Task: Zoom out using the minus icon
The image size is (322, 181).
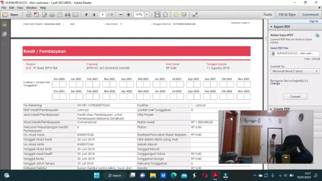Action: click(121, 15)
